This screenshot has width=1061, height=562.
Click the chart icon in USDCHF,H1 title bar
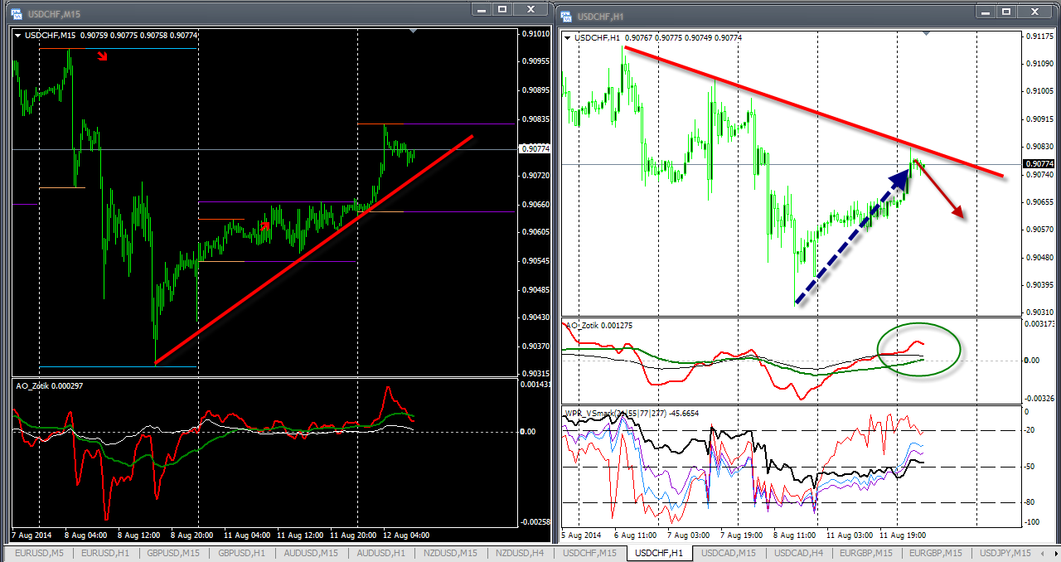565,16
